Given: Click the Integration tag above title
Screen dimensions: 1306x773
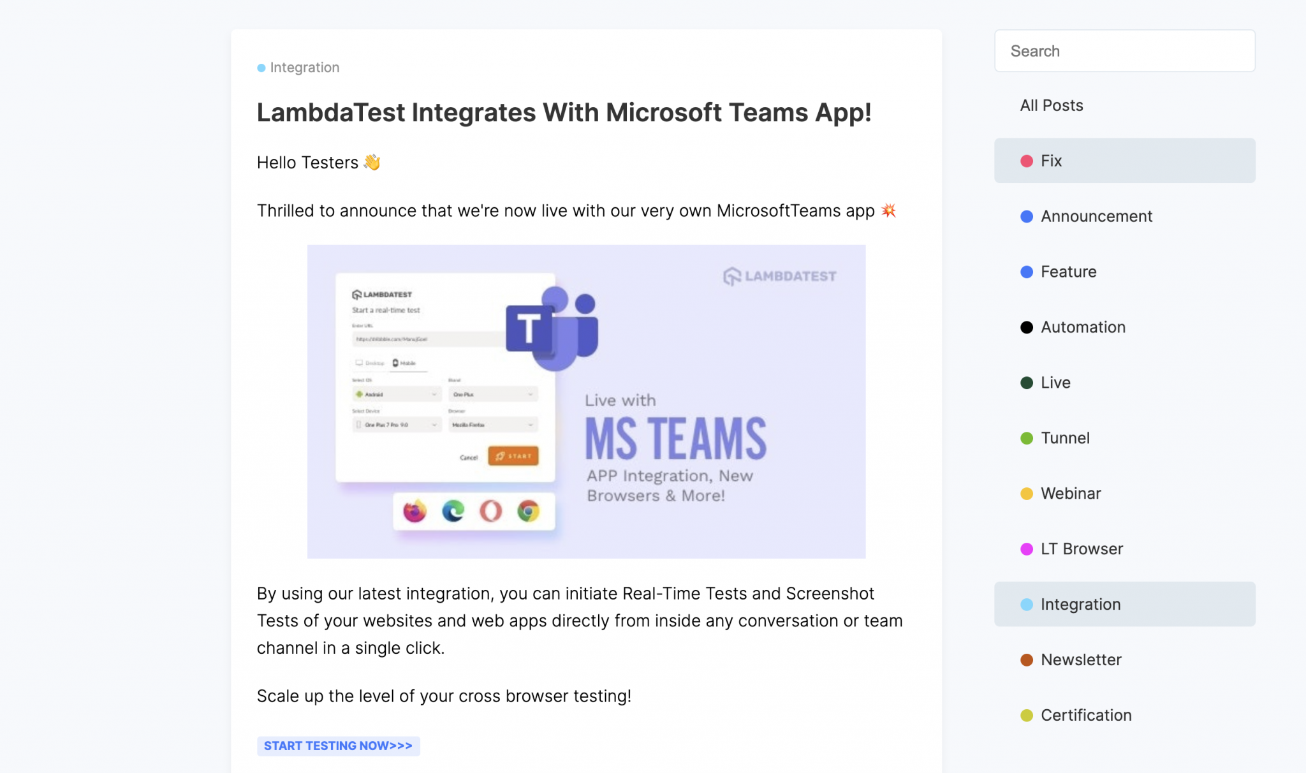Looking at the screenshot, I should pyautogui.click(x=304, y=68).
